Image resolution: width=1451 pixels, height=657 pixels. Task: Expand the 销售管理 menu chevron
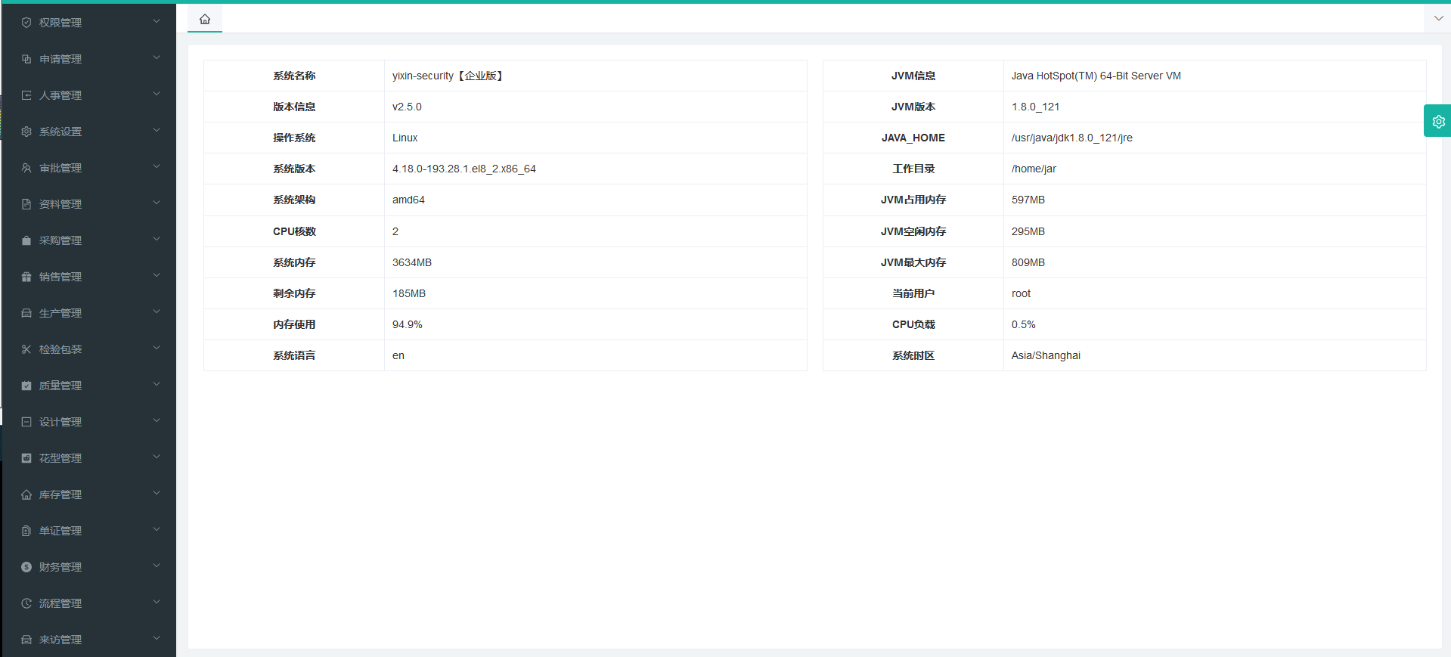click(157, 275)
